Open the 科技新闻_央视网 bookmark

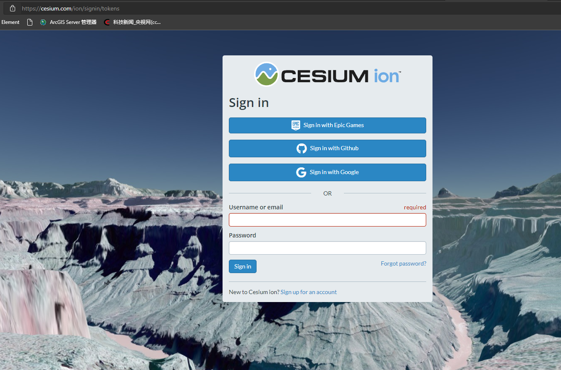132,22
